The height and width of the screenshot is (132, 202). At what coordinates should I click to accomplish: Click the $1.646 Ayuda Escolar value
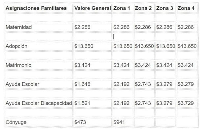pos(82,84)
